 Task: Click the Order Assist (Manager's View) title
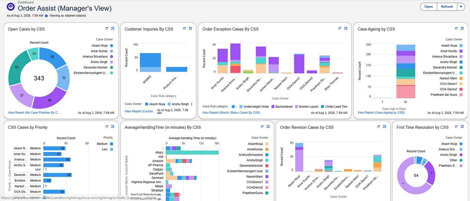[64, 8]
